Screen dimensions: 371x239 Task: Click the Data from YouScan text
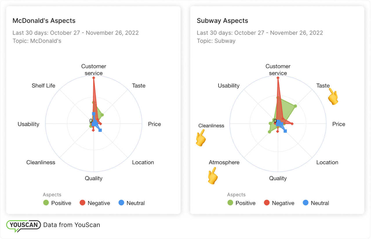click(x=72, y=225)
